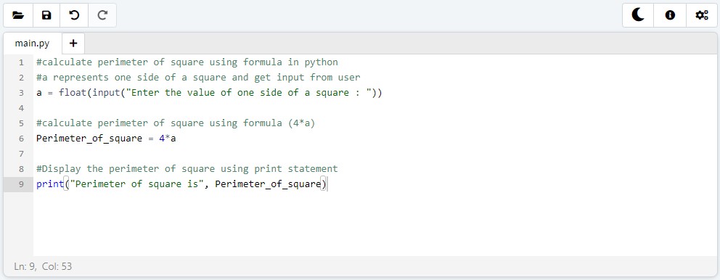Image resolution: width=720 pixels, height=280 pixels.
Task: Click the Ln: 9, Col: 53 status text
Action: pyautogui.click(x=43, y=266)
